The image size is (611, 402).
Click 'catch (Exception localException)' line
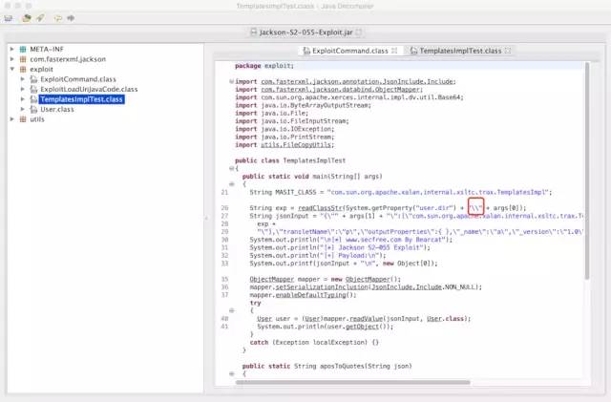coord(314,343)
